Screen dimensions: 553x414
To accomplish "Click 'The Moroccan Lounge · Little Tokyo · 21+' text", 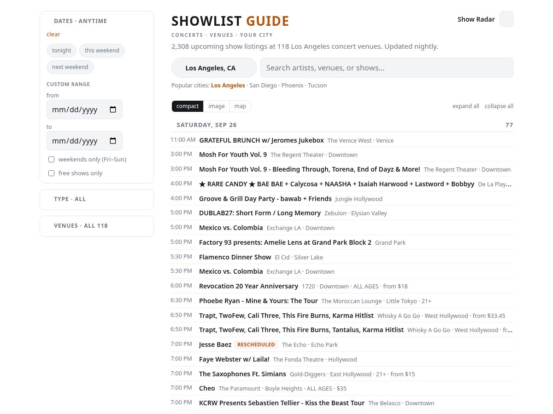I will click(x=377, y=301).
